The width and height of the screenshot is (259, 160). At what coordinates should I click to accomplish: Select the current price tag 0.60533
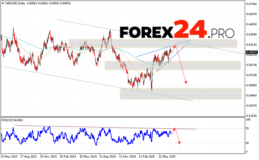pyautogui.click(x=252, y=52)
